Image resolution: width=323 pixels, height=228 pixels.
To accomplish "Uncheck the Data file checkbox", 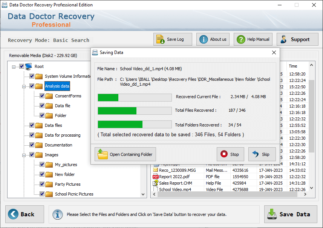I will 42,105.
